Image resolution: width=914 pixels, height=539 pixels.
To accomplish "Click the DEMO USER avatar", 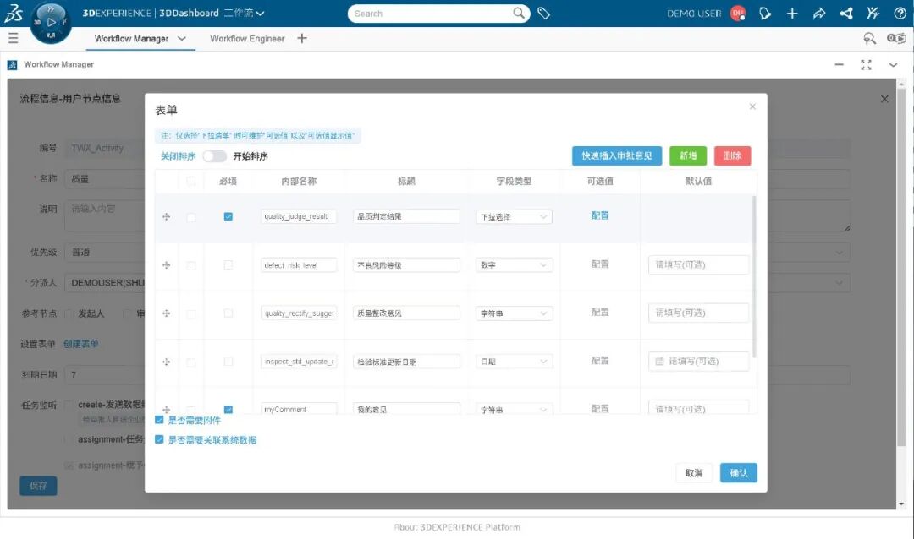I will coord(738,14).
